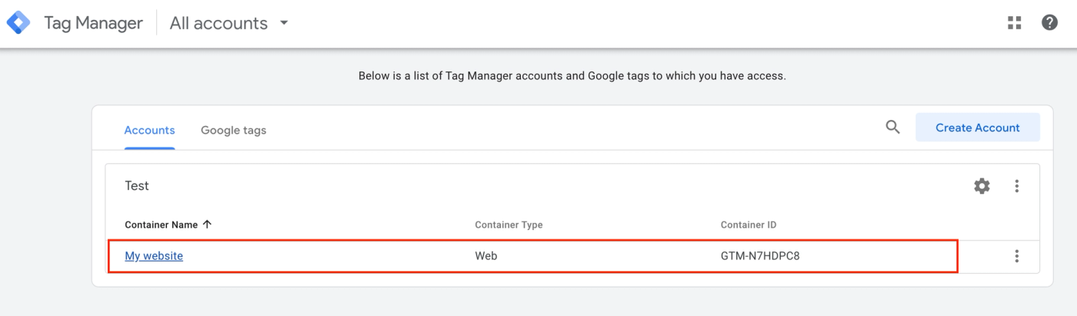Click the arrow next to All accounts
1077x316 pixels.
[284, 23]
